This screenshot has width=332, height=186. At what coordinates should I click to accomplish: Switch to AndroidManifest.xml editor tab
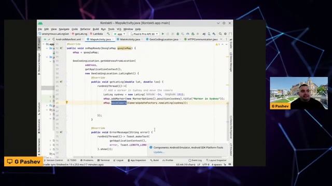(x=67, y=39)
